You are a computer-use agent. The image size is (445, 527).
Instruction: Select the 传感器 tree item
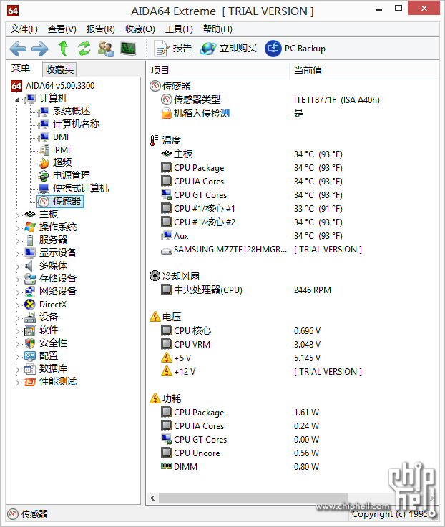coord(60,202)
